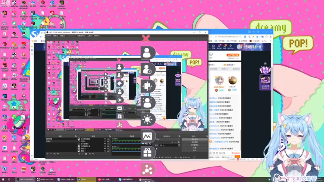Image resolution: width=324 pixels, height=182 pixels.
Task: Click 开始录制 in OBS Controls
Action: pos(195,142)
